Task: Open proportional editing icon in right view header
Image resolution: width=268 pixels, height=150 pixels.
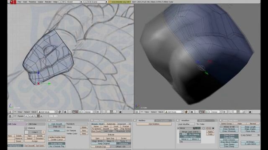Action: point(225,112)
